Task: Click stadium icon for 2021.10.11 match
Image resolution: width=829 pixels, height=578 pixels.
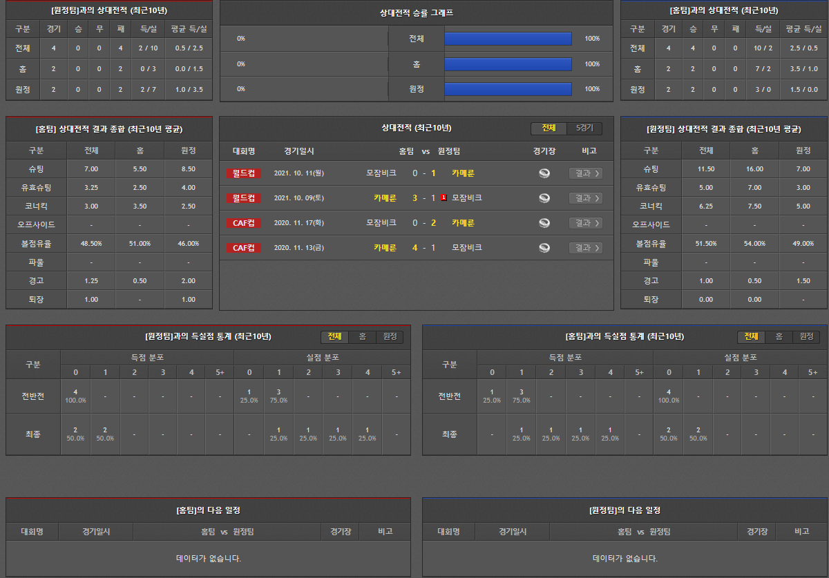Action: pos(544,173)
